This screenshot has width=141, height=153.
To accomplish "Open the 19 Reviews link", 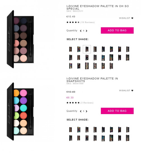I will 88,22.
